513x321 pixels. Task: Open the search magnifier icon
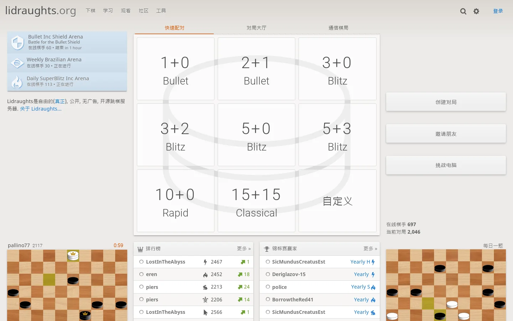[463, 11]
